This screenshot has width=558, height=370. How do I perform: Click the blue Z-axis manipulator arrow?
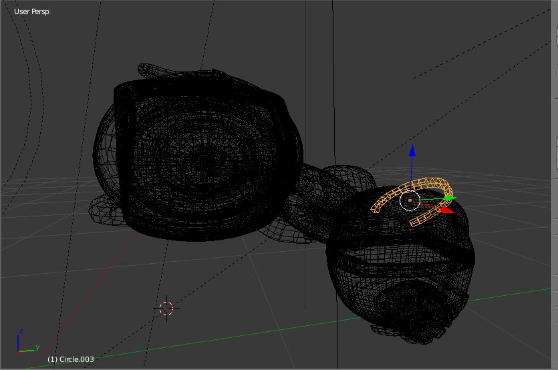(412, 151)
